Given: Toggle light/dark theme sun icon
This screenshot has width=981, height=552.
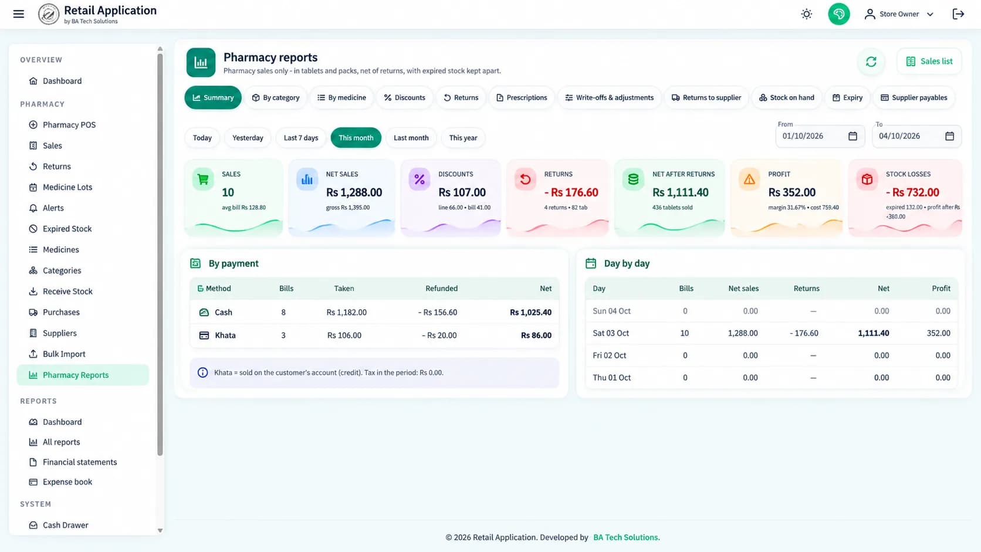Looking at the screenshot, I should click(807, 14).
